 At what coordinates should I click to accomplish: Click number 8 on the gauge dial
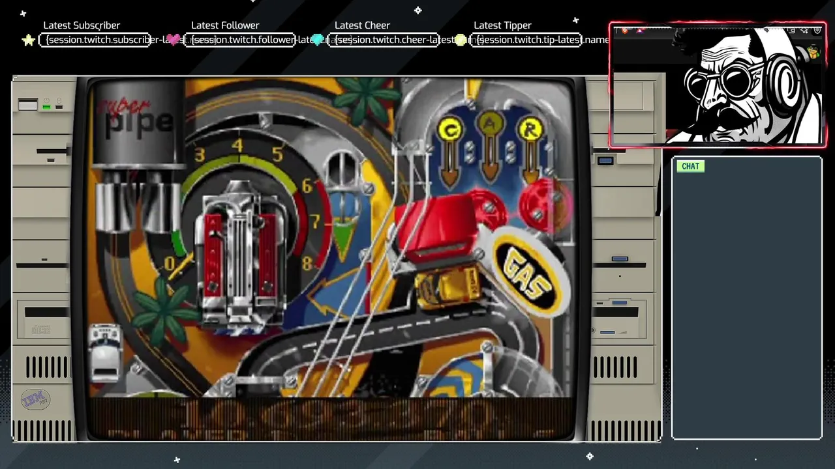tap(307, 263)
